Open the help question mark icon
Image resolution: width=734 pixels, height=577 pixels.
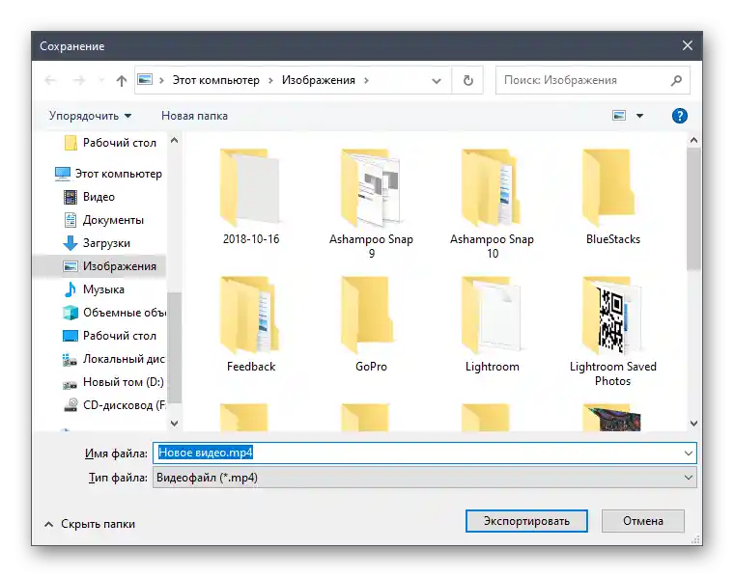coord(679,116)
